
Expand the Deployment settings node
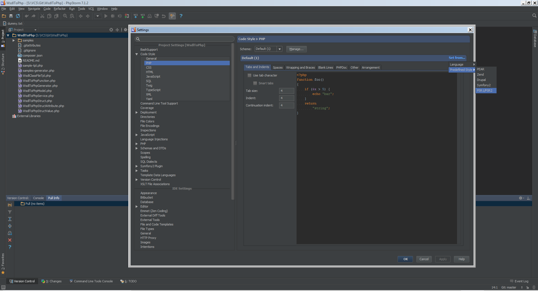(137, 112)
